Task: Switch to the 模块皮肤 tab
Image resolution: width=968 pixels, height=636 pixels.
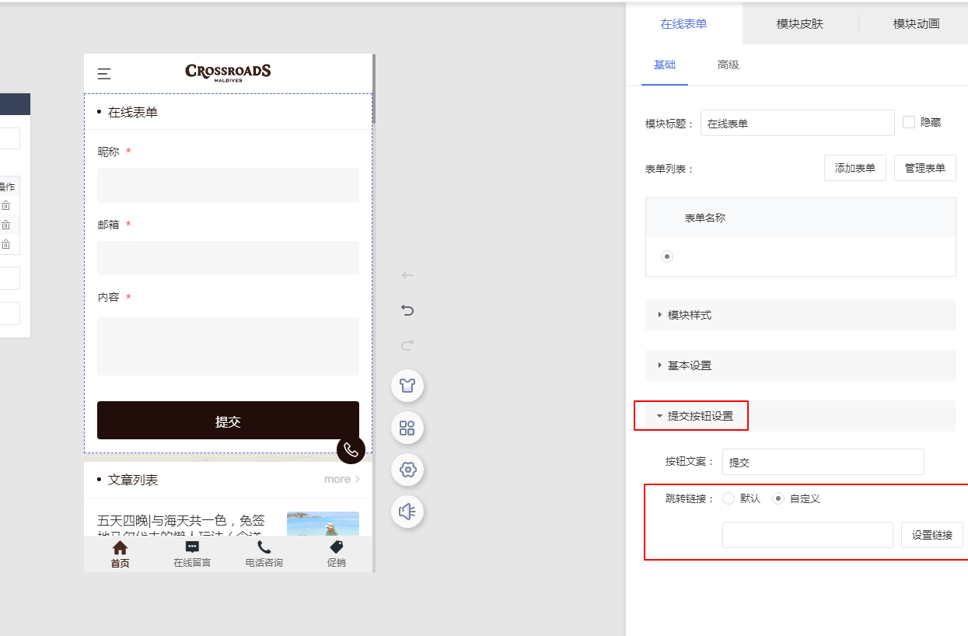Action: click(799, 23)
